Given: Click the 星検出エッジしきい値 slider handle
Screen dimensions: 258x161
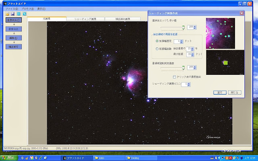Looking at the screenshot, I should pos(183,27).
